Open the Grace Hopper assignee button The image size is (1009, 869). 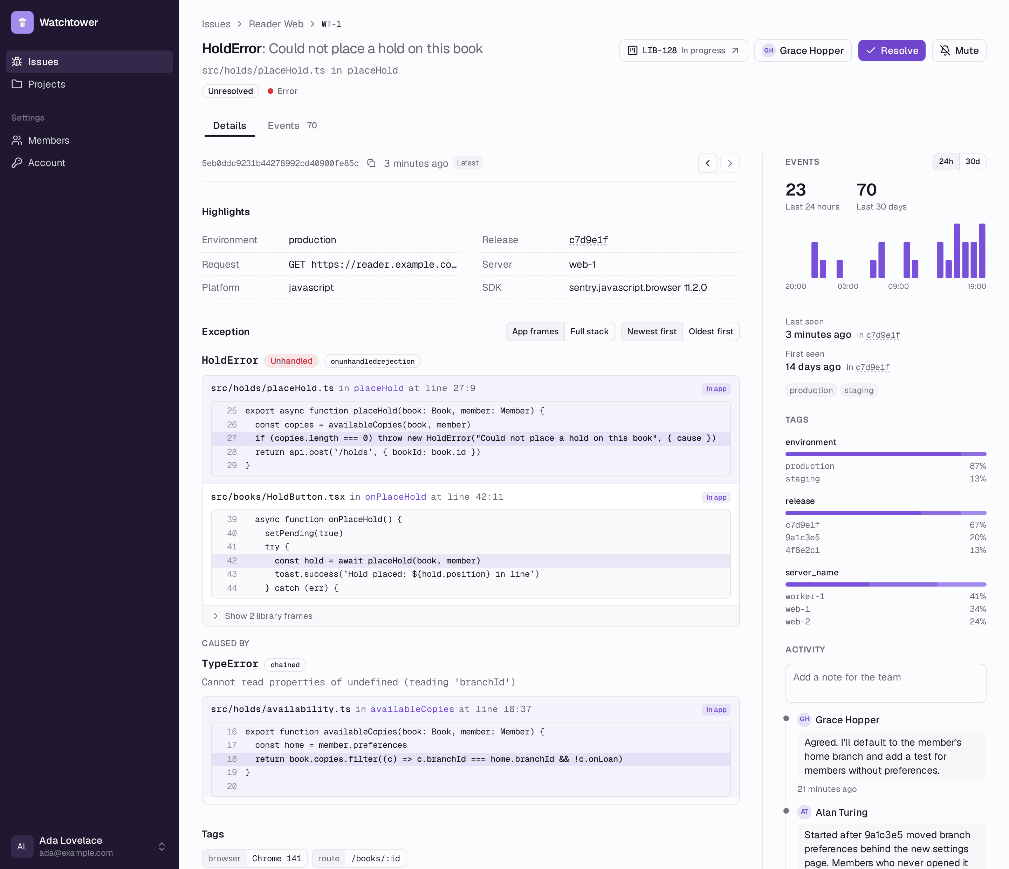click(x=803, y=51)
